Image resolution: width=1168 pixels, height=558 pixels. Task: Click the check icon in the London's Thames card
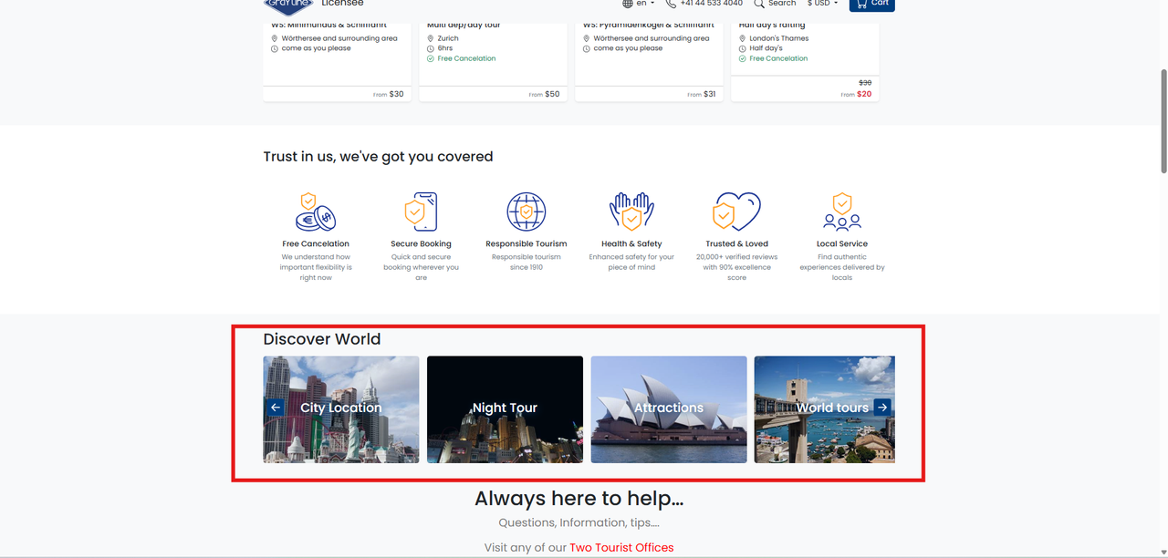click(742, 58)
